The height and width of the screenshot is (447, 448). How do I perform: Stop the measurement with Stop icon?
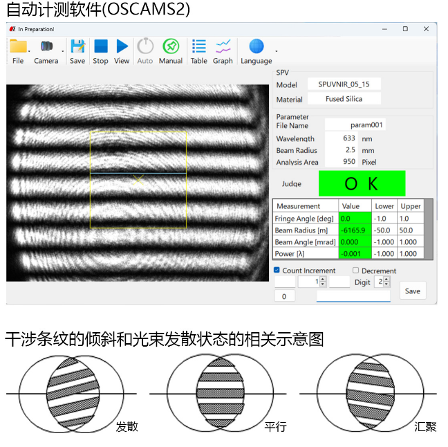pyautogui.click(x=100, y=46)
